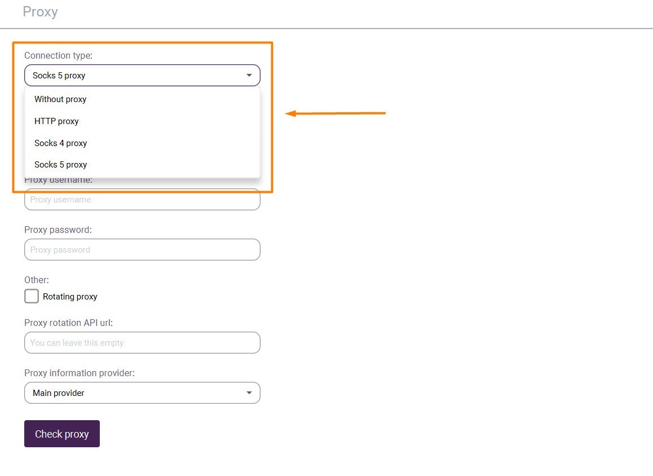Click into the Proxy password field
The width and height of the screenshot is (653, 476).
pyautogui.click(x=142, y=249)
